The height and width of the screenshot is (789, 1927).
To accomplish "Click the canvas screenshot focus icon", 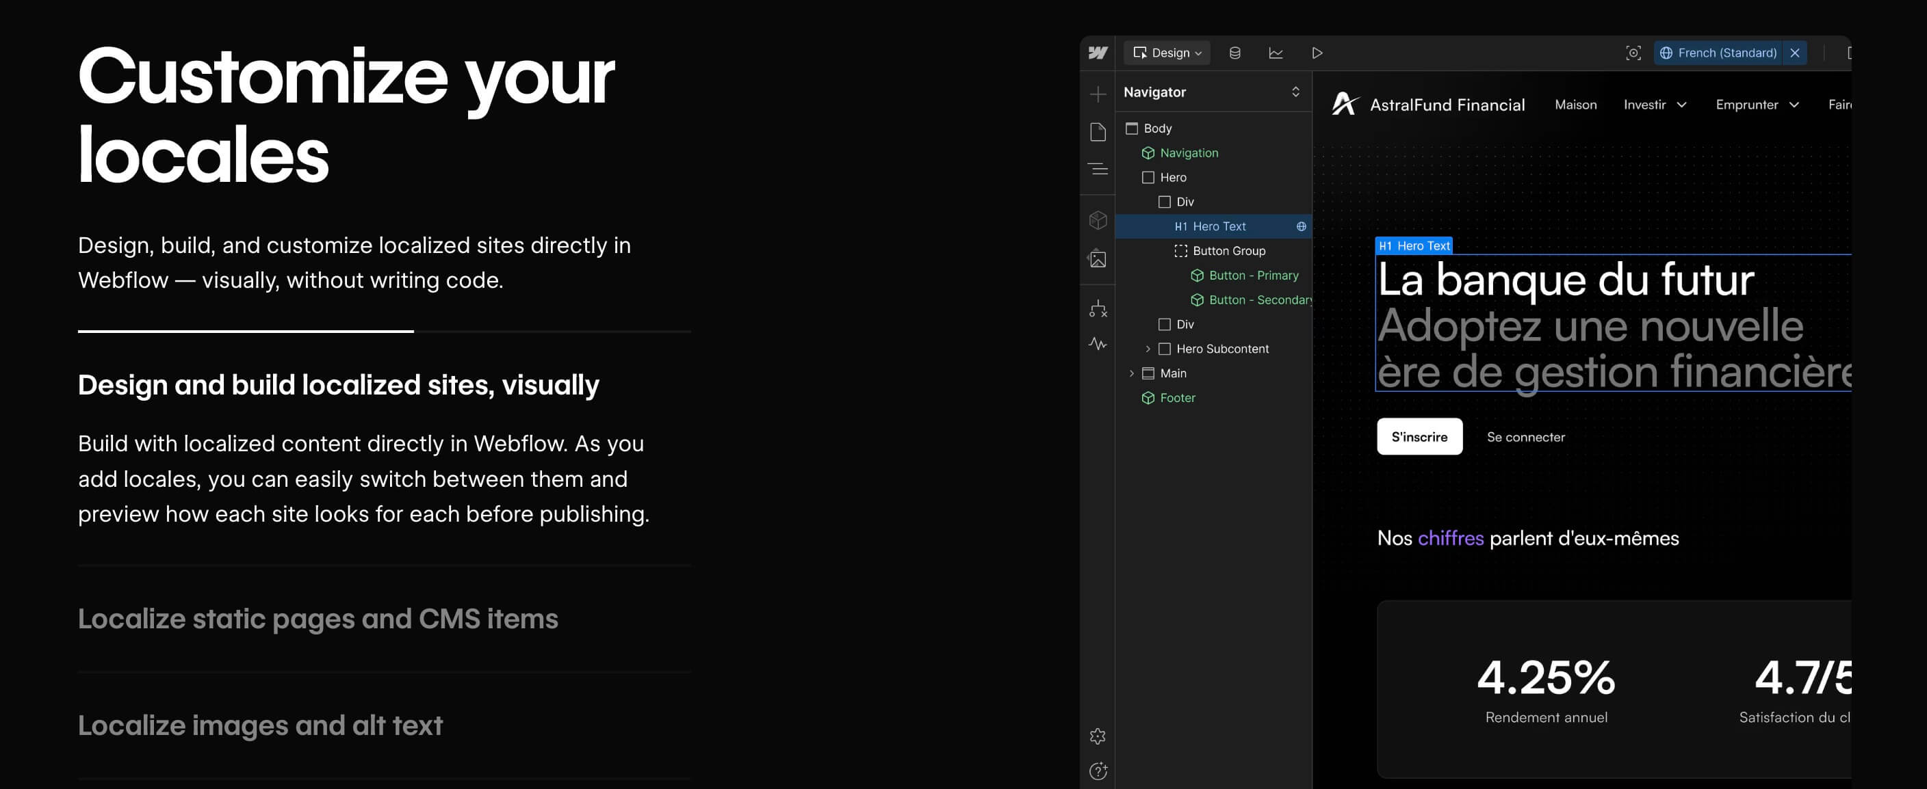I will (1633, 53).
